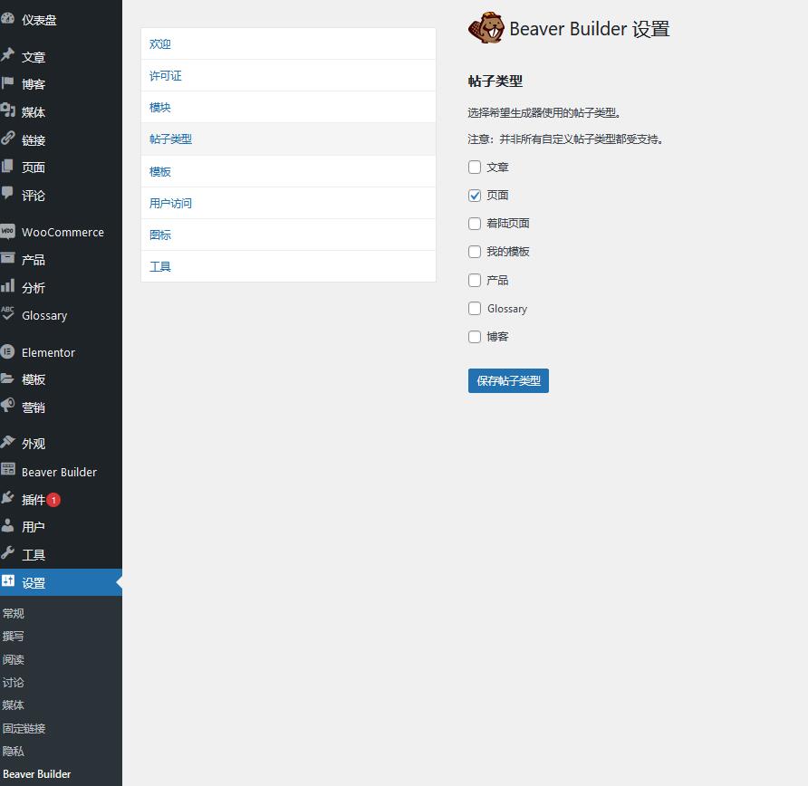Click the sliders icon beside 设置
The height and width of the screenshot is (786, 808).
(x=8, y=581)
